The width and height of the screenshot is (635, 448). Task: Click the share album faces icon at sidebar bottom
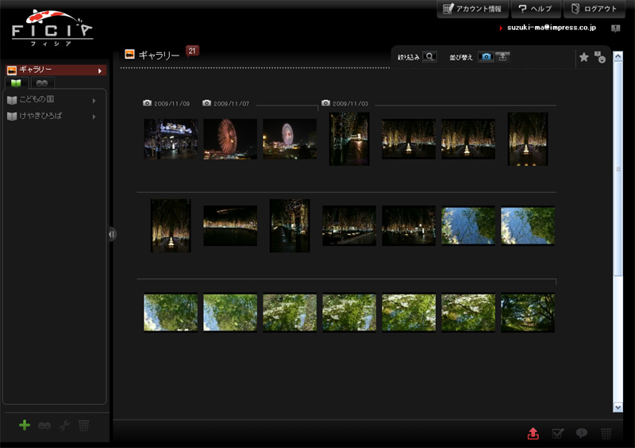pos(44,425)
